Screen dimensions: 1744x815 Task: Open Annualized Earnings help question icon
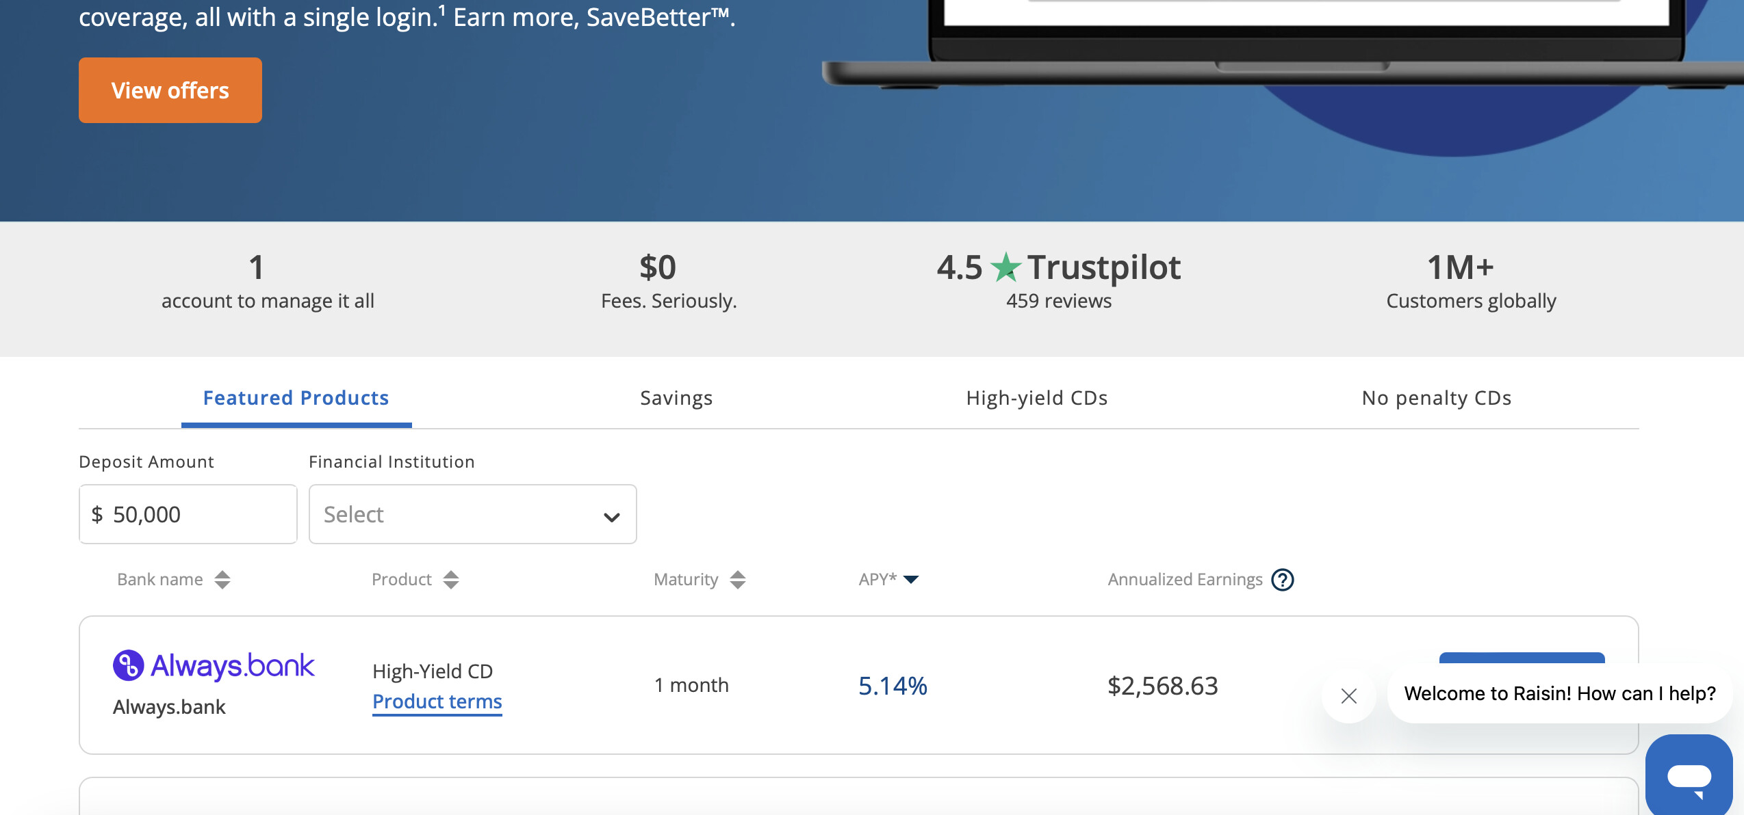pos(1282,580)
